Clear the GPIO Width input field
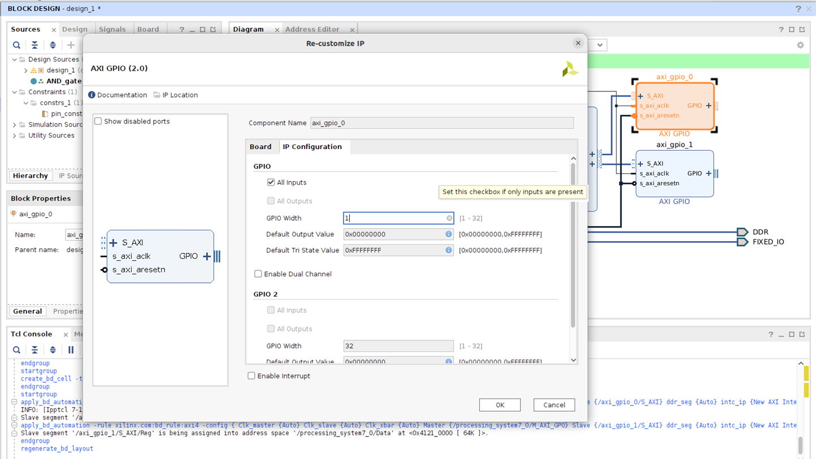The width and height of the screenshot is (816, 459). 449,218
